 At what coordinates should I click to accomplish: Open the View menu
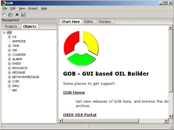click(x=22, y=8)
